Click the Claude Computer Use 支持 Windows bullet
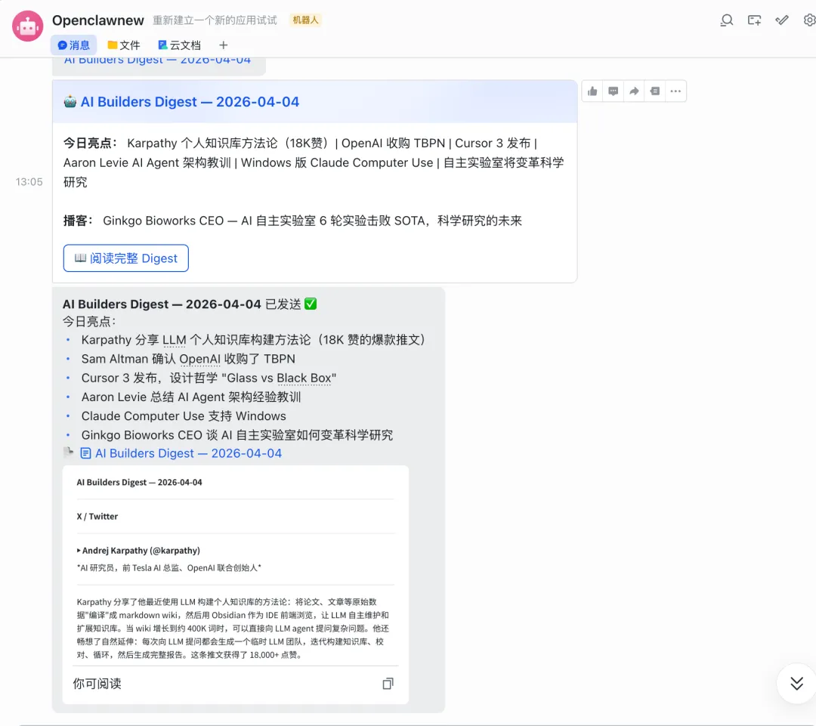 tap(184, 416)
